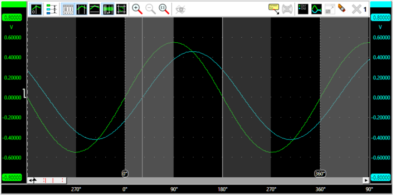Click the scrollbar right arrow
Image resolution: width=393 pixels, height=195 pixels.
366,180
